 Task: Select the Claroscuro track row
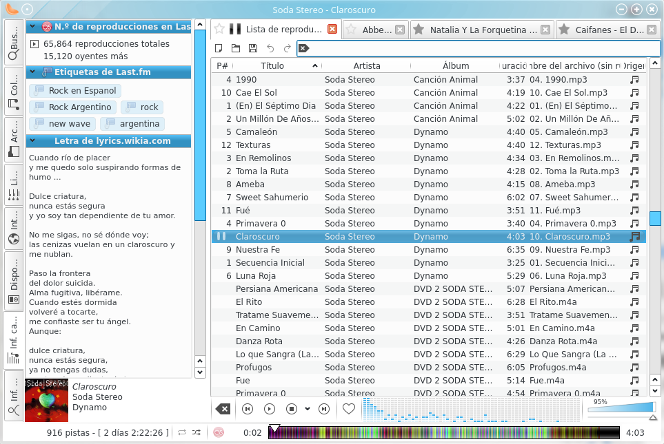429,236
